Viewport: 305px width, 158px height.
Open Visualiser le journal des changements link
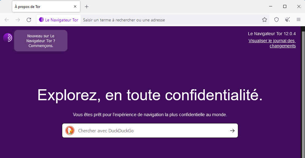[272, 43]
